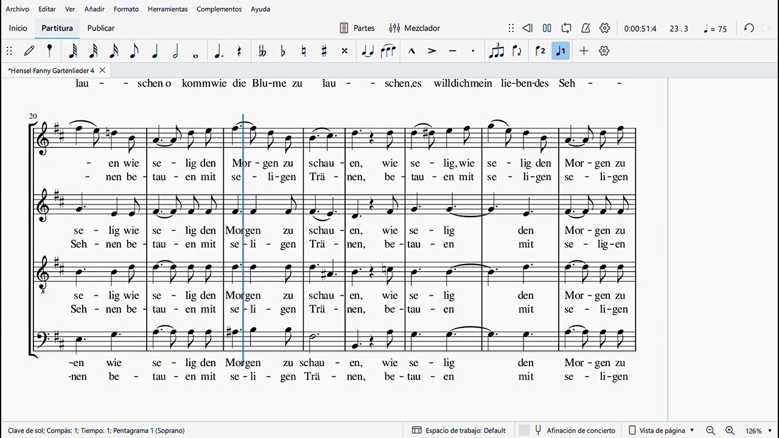Toggle the metronome
The width and height of the screenshot is (779, 438).
(585, 28)
